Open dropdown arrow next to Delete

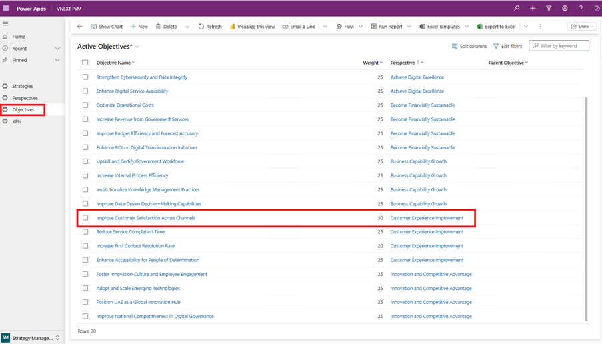click(187, 27)
